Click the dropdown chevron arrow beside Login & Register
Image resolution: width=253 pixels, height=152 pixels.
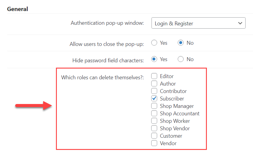(x=240, y=23)
